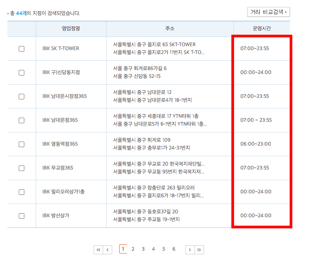Click address 세종대로 17 YTN타워 1층
Image resolution: width=311 pixels, height=270 pixels.
coord(173,116)
